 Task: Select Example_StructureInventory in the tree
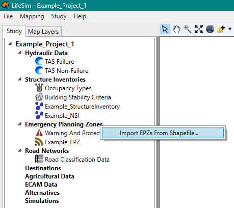(82, 107)
